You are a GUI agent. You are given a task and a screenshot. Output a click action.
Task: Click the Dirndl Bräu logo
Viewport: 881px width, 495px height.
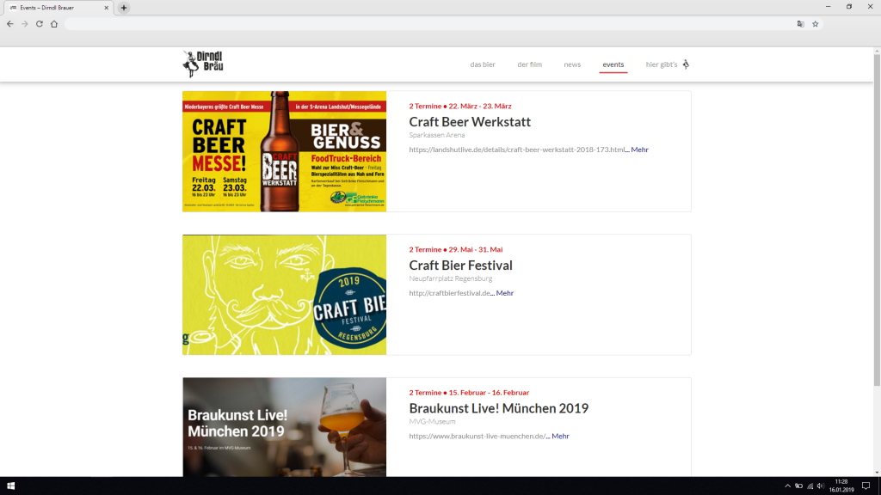(x=203, y=64)
